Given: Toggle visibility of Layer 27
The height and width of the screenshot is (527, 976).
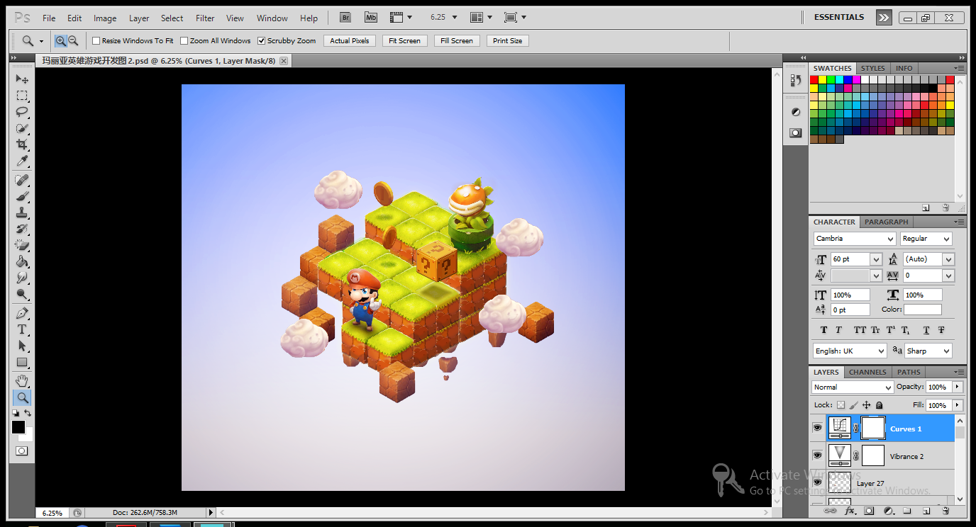Looking at the screenshot, I should coord(817,482).
